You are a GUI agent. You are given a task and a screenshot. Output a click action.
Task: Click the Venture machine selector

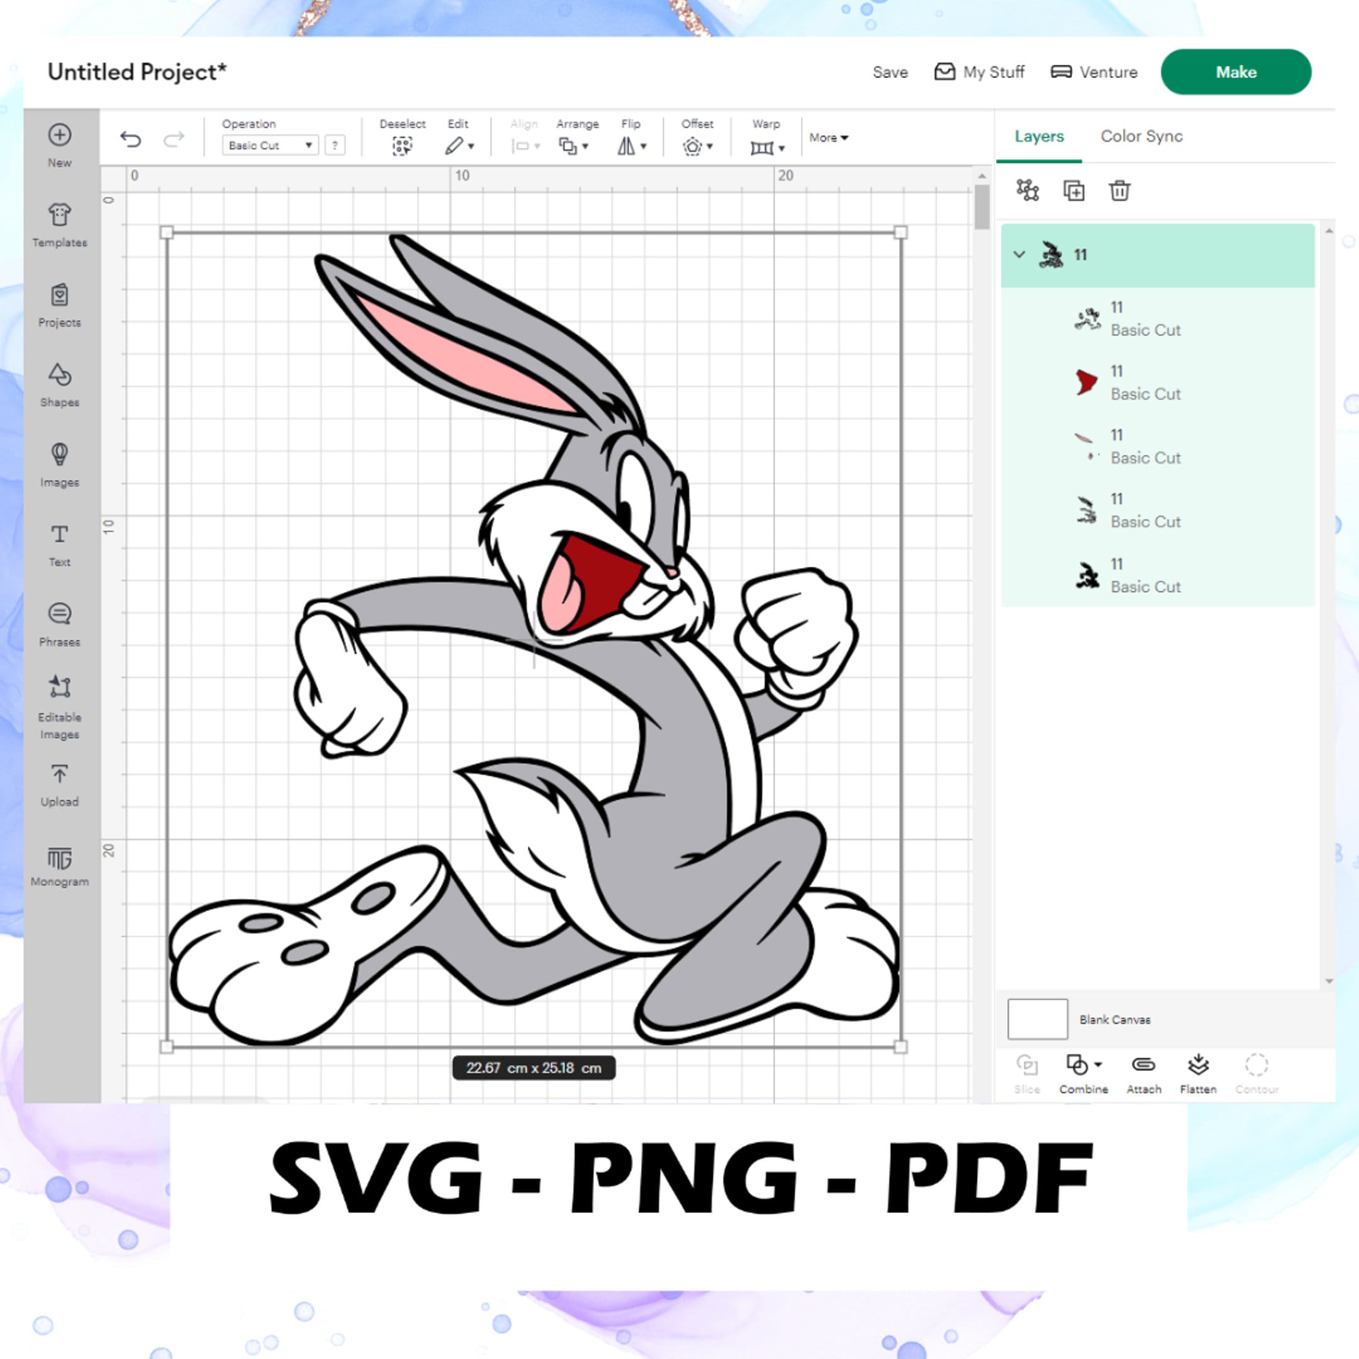point(1094,72)
